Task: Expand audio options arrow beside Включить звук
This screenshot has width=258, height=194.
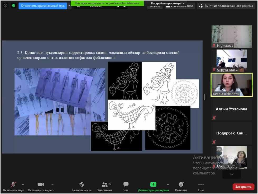Action: [23, 184]
